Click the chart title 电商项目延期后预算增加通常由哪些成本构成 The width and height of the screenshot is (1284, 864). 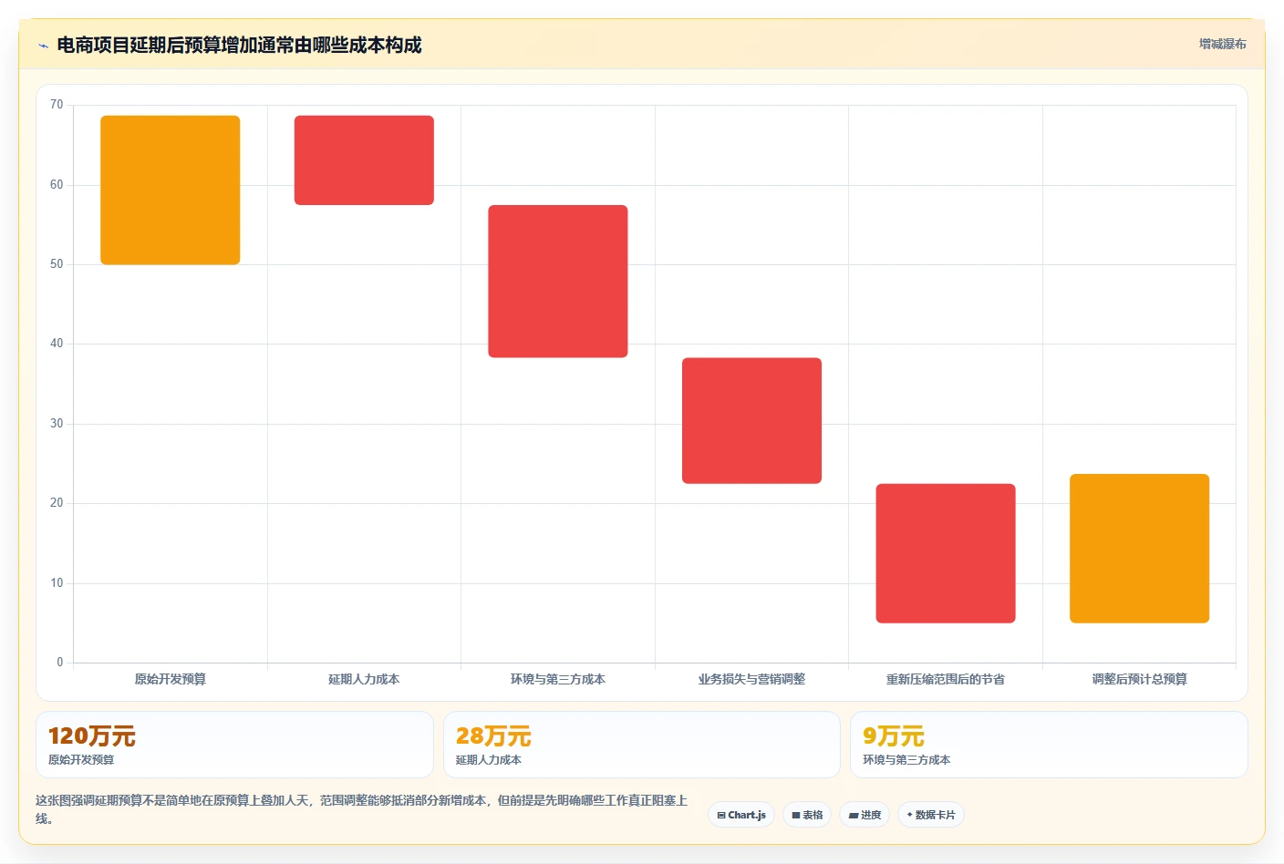[x=239, y=45]
